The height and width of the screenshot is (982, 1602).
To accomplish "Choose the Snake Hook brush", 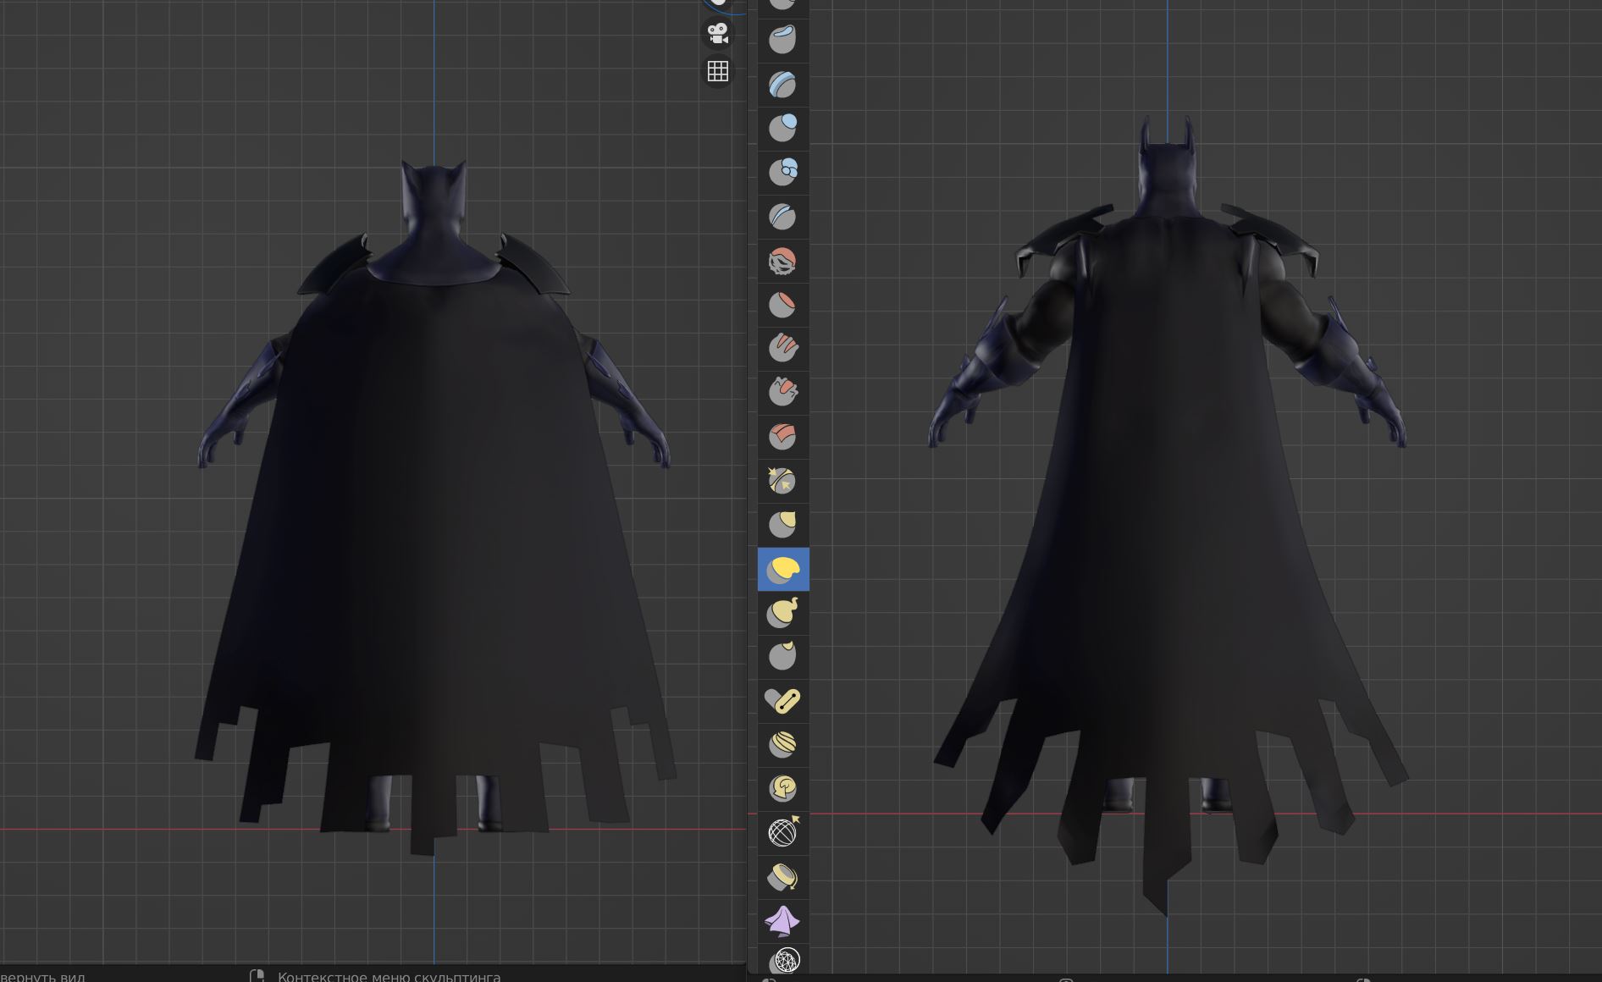I will click(x=782, y=613).
